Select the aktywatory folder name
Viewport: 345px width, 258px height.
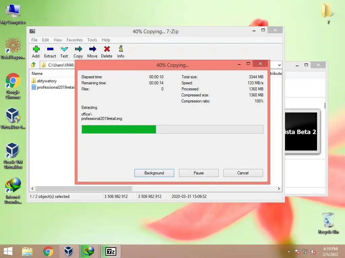coord(46,81)
